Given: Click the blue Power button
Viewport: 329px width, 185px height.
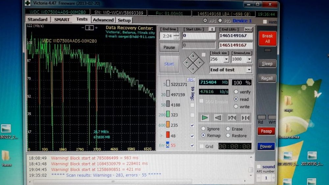Looking at the screenshot, I should click(x=266, y=146).
